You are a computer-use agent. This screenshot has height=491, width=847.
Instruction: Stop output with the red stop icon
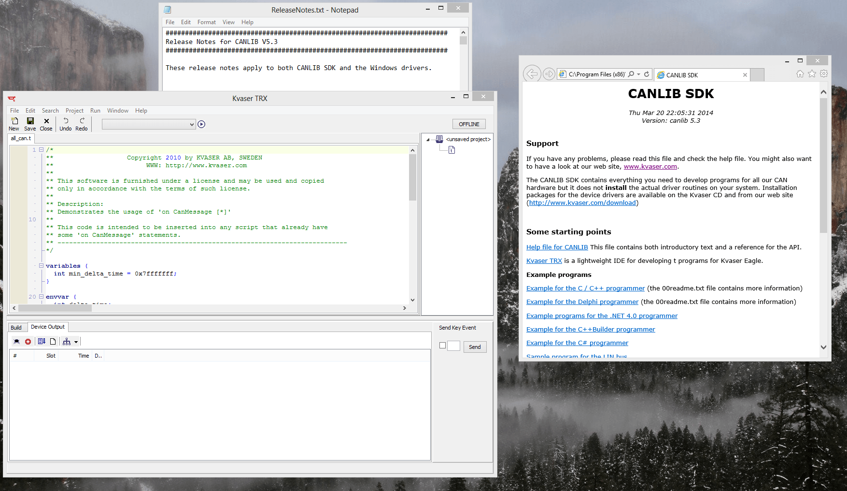tap(28, 342)
